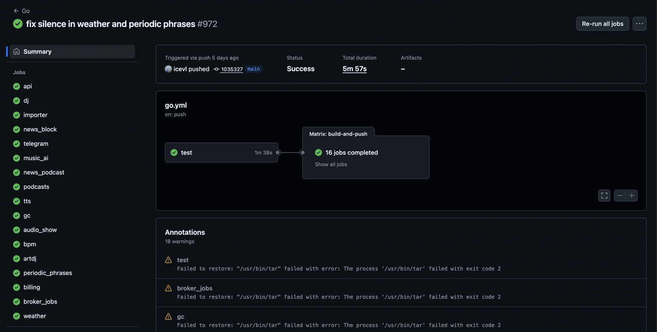Click the warning triangle beside the test annotation
The image size is (657, 332).
[168, 260]
